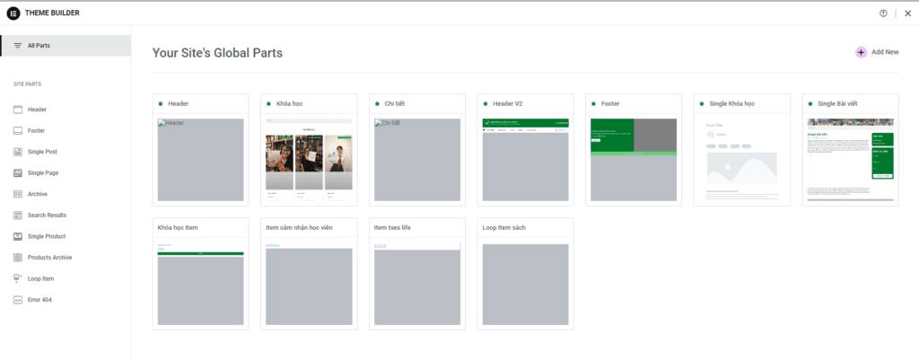
Task: Open Single Product site part
Action: coord(47,236)
